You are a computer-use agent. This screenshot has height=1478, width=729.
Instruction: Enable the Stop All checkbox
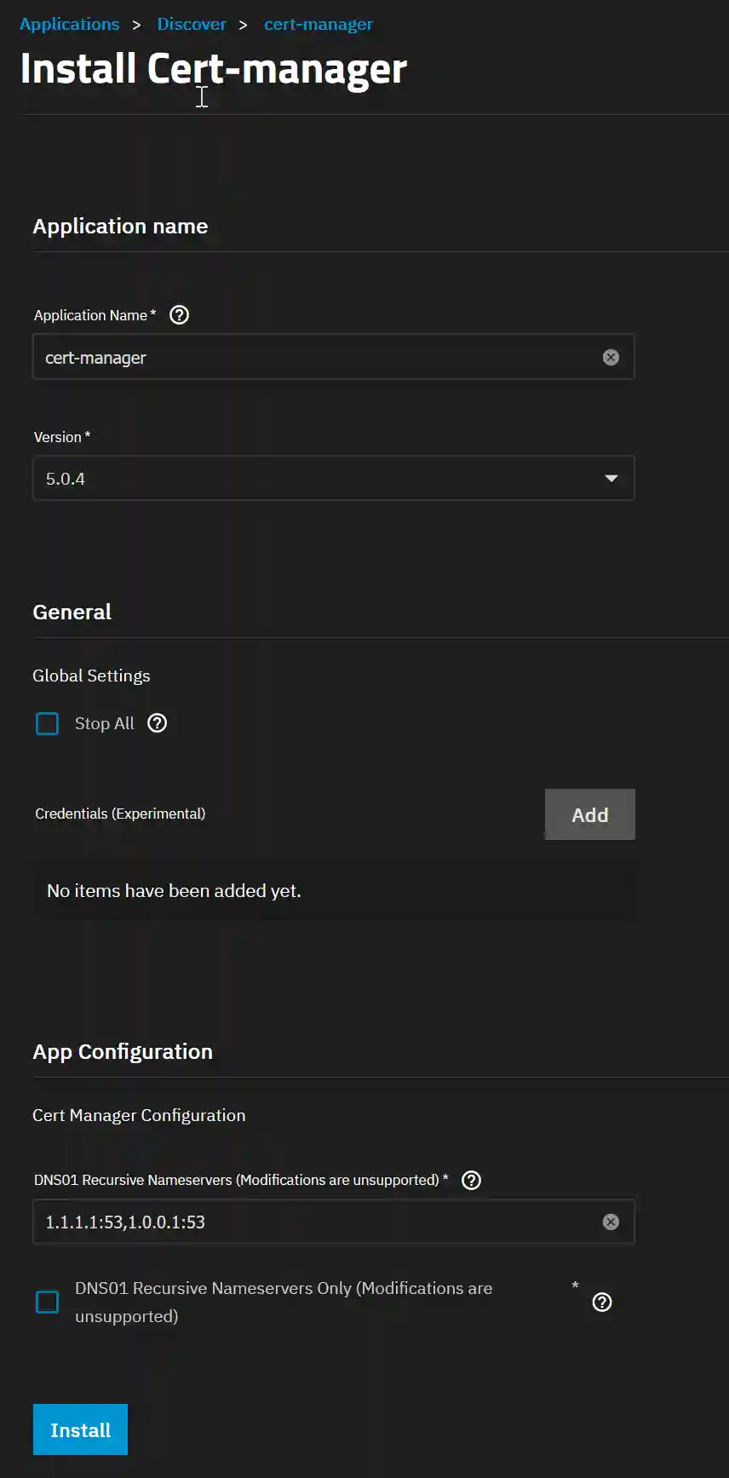coord(48,724)
